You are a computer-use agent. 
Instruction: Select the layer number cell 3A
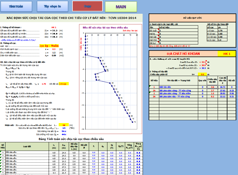[154, 97]
